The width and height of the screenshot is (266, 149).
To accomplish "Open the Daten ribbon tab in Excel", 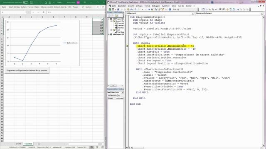I will 37,7.
